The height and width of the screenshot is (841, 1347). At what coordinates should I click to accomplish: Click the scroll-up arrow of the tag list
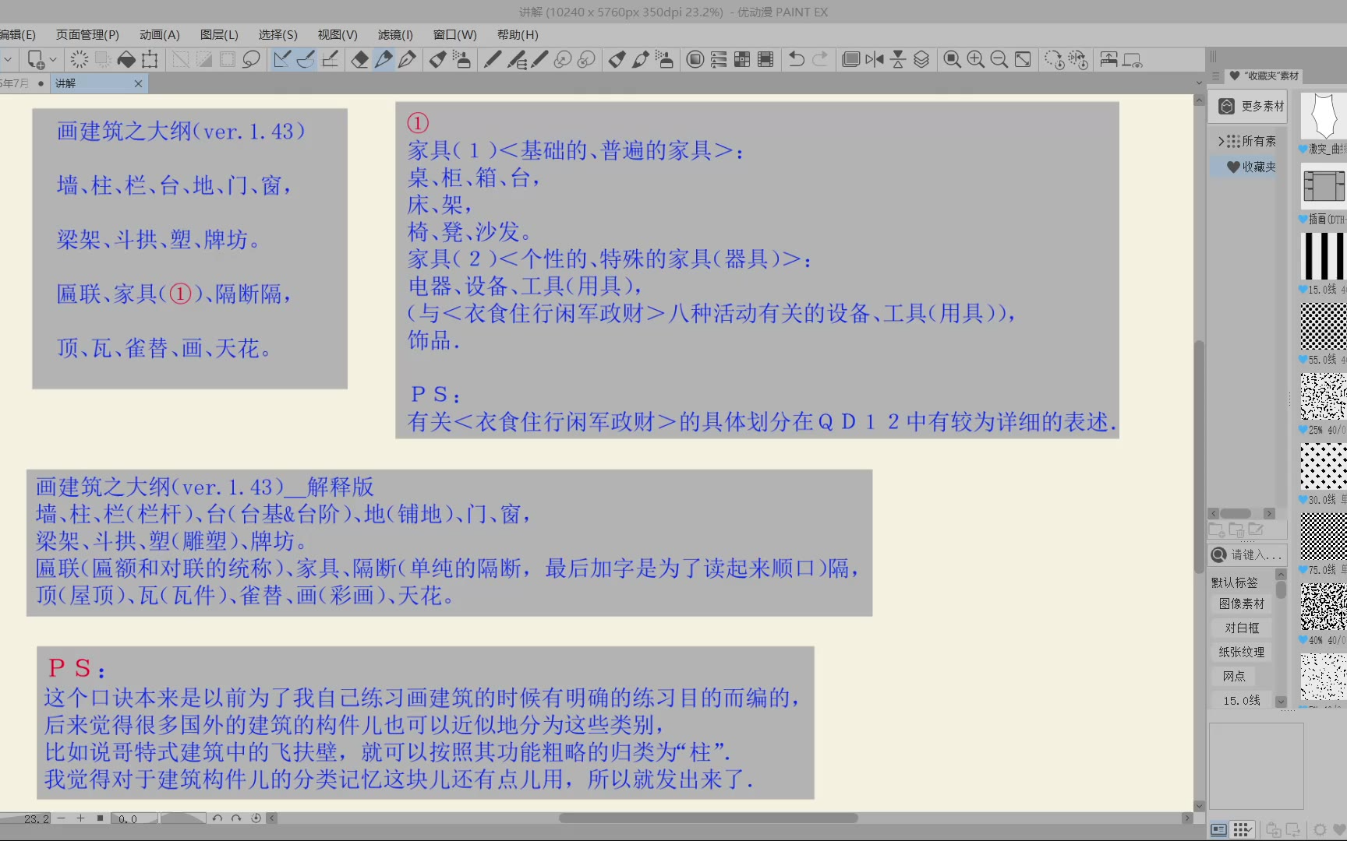[x=1281, y=574]
